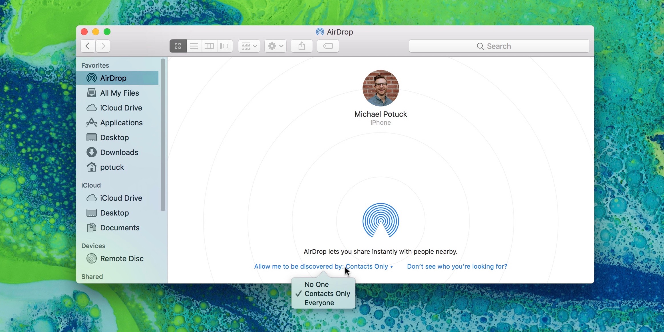Click the Edit Tags toolbar button
Screen dimensions: 664x332
(328, 46)
